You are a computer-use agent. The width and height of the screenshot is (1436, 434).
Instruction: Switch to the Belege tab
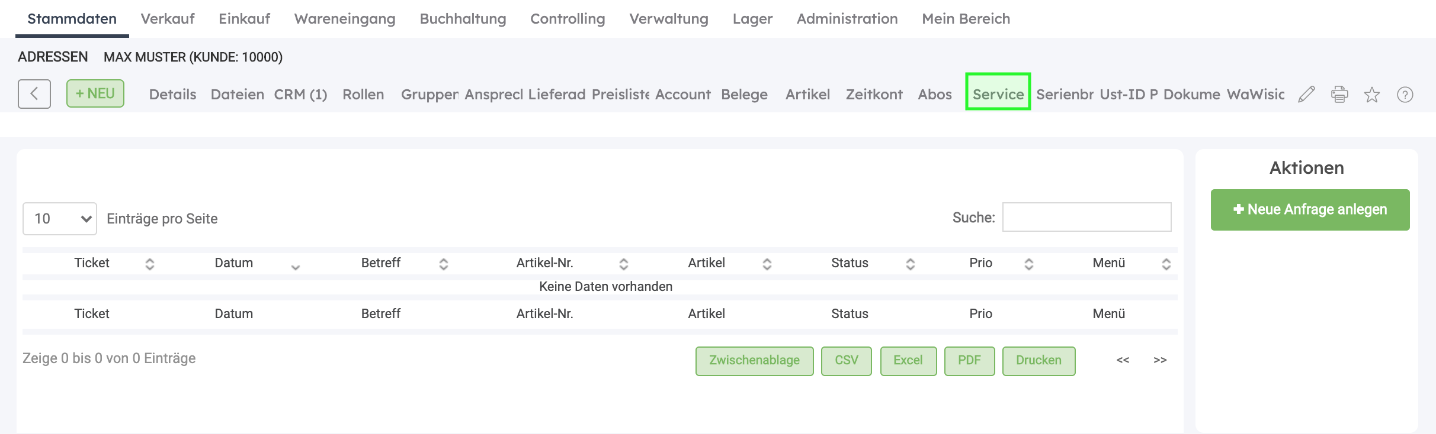point(744,95)
